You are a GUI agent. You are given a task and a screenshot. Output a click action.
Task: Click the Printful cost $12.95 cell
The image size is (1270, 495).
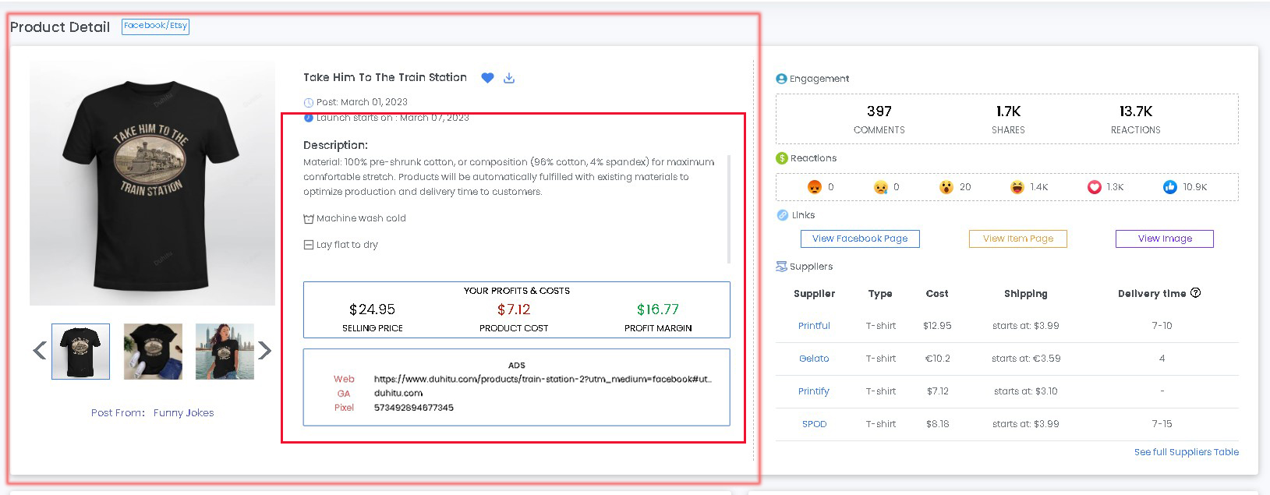[937, 326]
